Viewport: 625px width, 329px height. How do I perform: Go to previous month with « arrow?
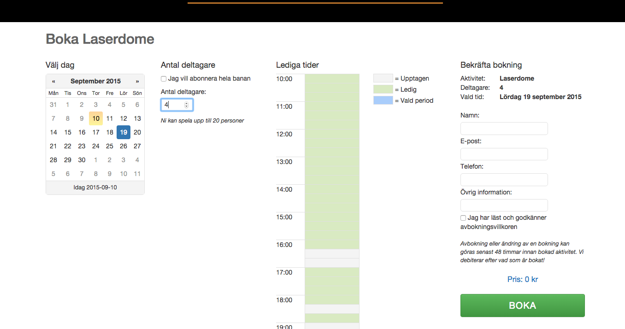[53, 81]
